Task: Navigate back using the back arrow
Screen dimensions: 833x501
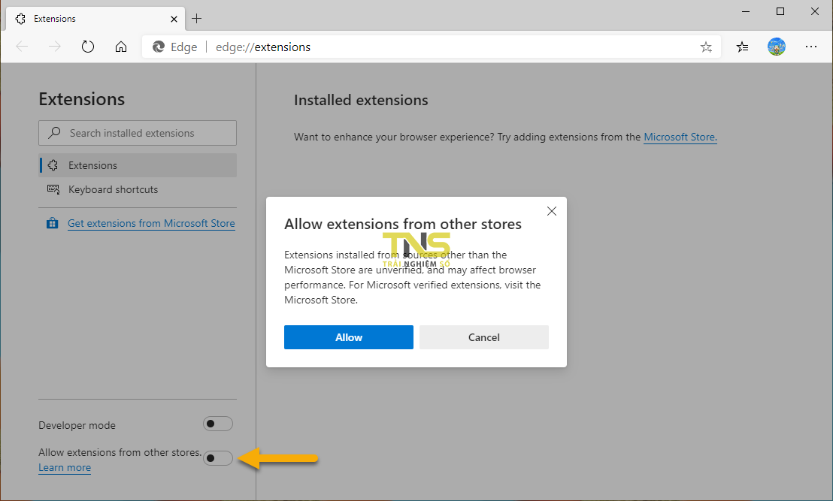Action: 22,46
